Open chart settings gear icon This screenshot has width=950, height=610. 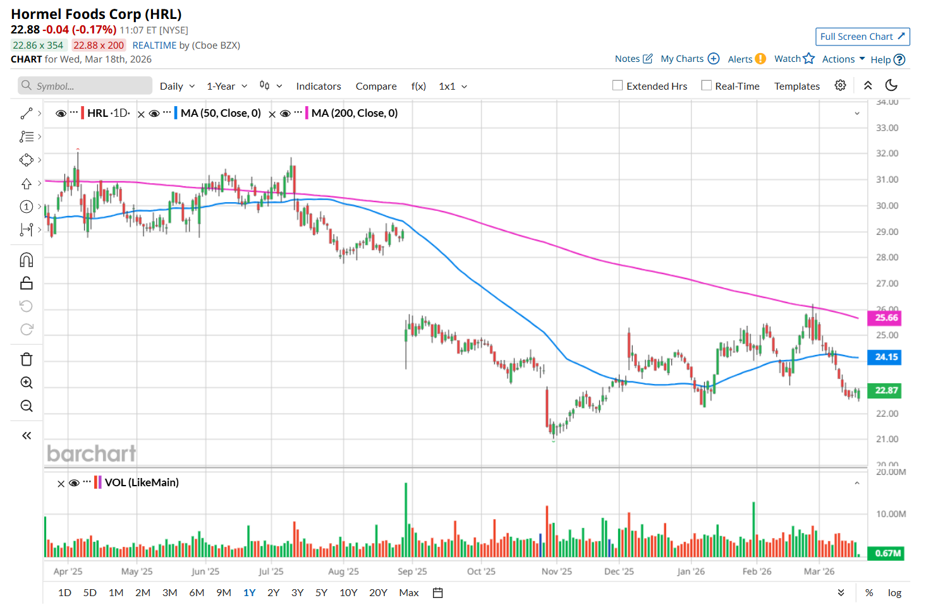tap(840, 85)
